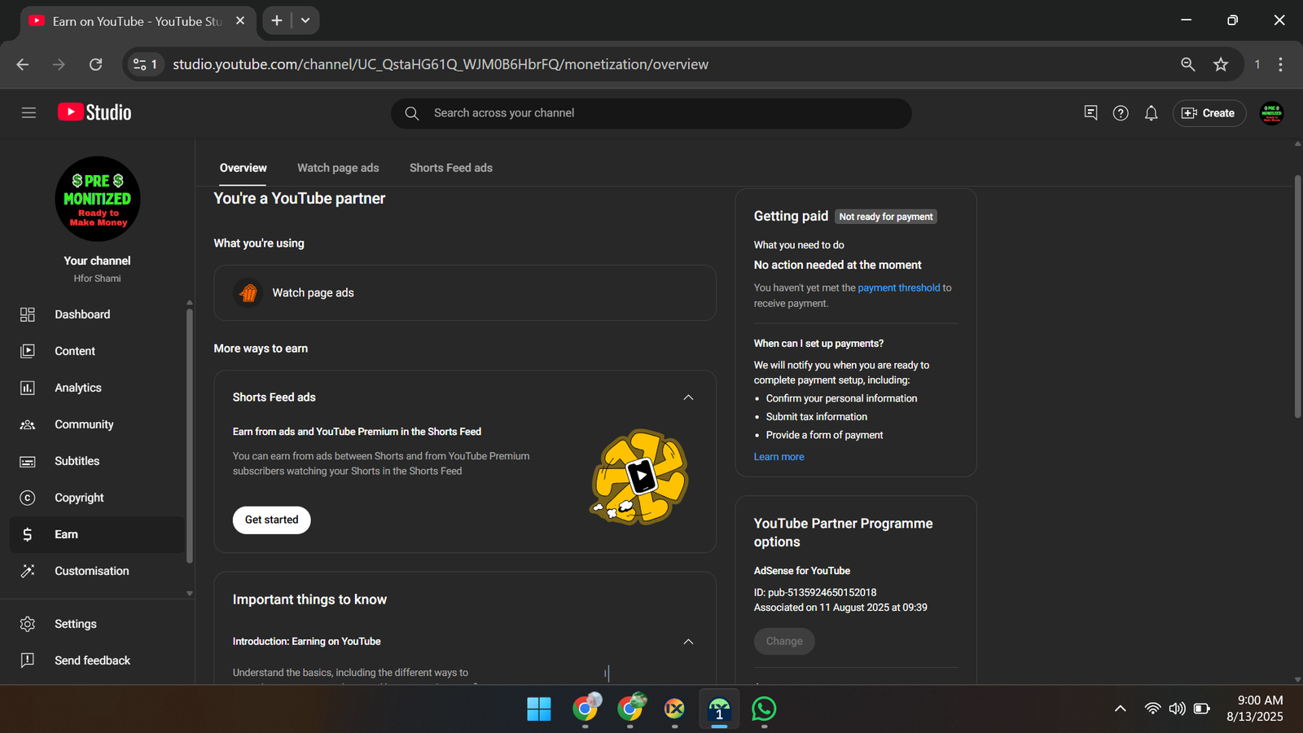Open a new browser tab

point(277,20)
